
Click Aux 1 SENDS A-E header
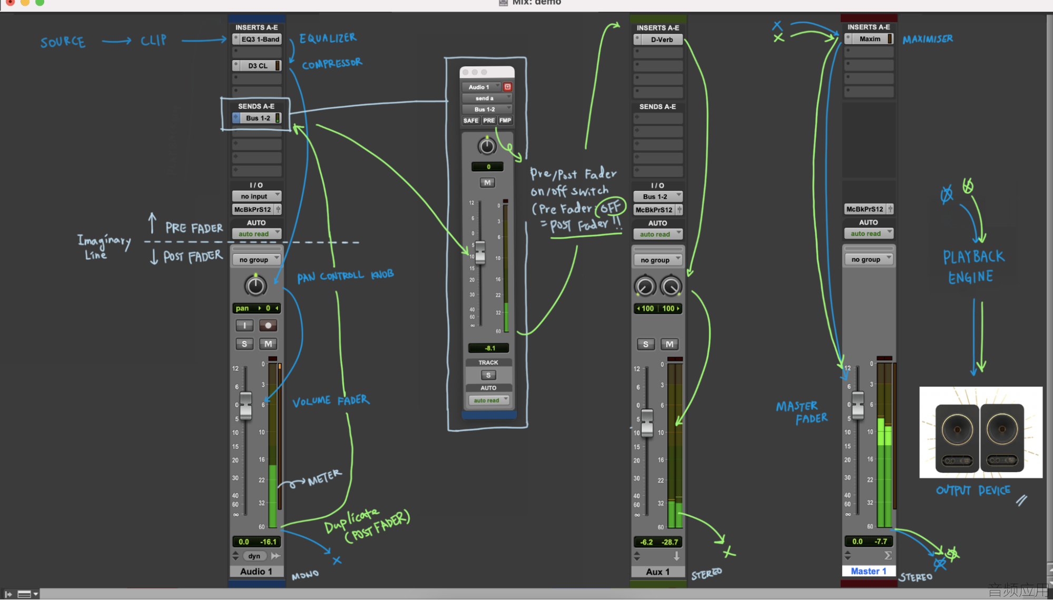tap(658, 107)
